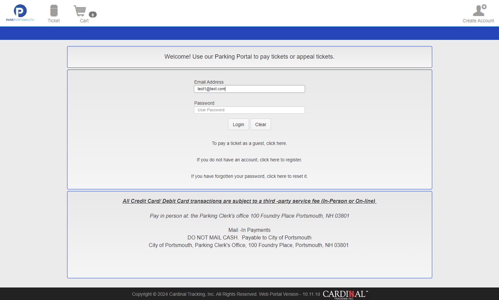
Task: Click the Cardinal Tracking logo in footer
Action: 345,294
